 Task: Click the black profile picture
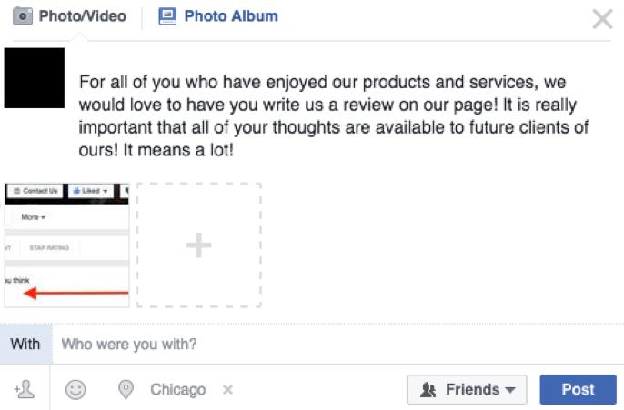[35, 78]
